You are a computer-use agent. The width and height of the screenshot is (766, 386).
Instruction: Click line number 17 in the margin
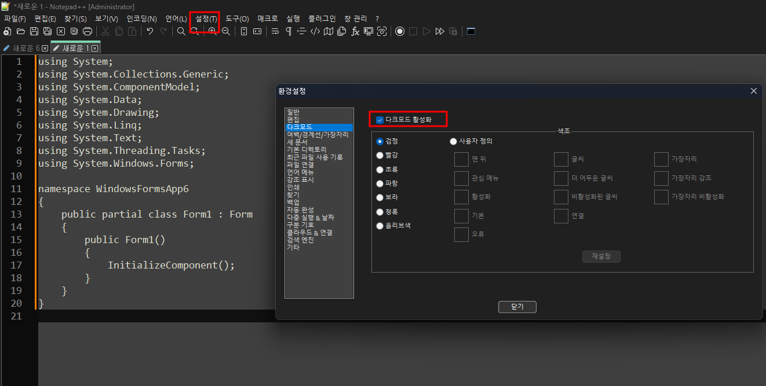tap(16, 265)
